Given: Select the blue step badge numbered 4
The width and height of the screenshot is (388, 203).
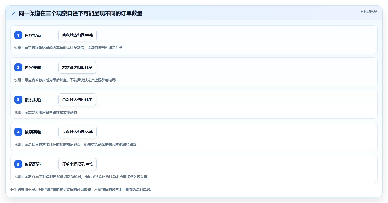Looking at the screenshot, I should [18, 132].
